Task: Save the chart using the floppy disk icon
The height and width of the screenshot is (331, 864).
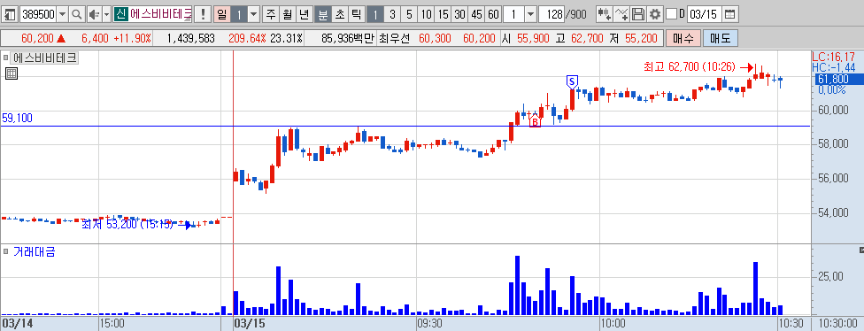Action: pos(638,14)
